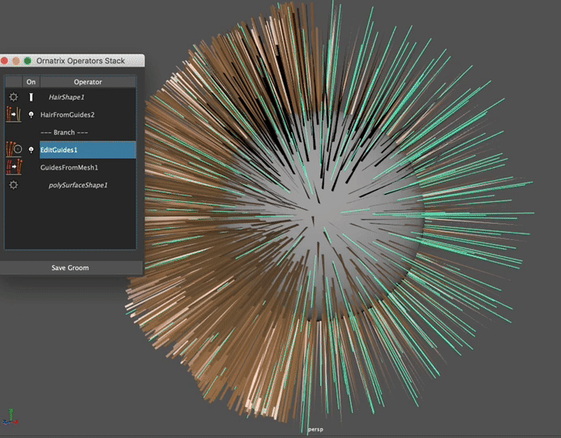Image resolution: width=561 pixels, height=438 pixels.
Task: Click the gear icon beside HairShape1
Action: point(14,97)
